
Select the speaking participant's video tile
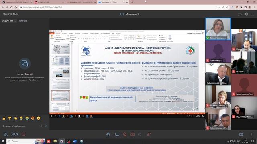(218, 29)
